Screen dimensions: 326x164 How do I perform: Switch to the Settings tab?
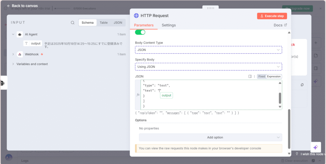[x=168, y=25]
